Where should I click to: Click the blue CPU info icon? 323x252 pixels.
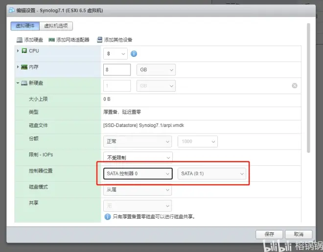pyautogui.click(x=134, y=54)
